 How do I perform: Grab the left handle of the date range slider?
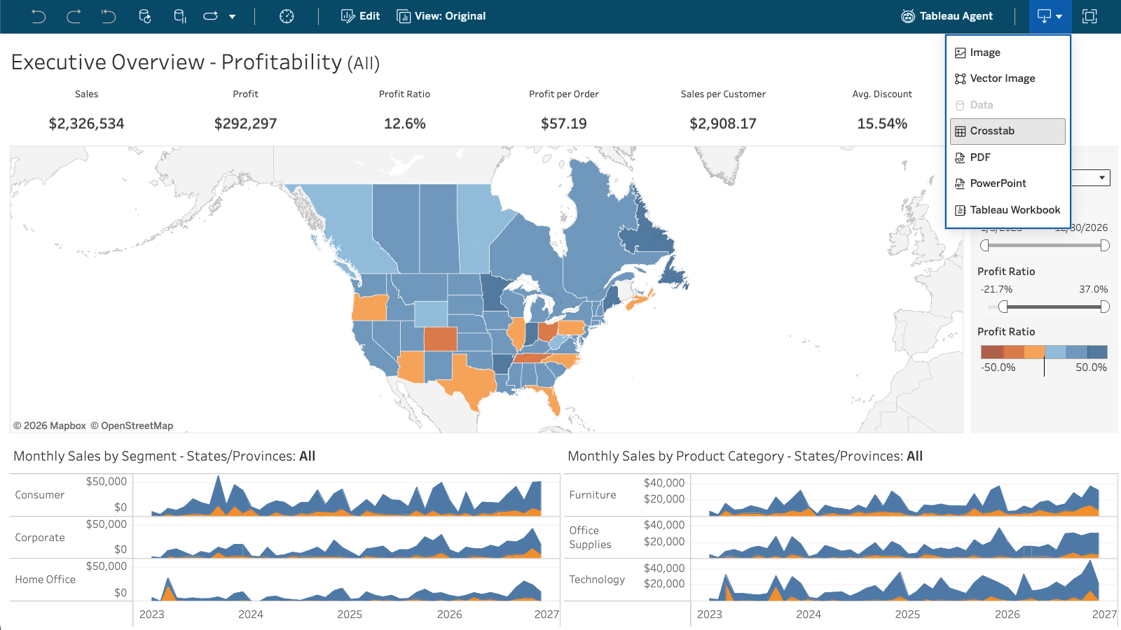(x=985, y=246)
